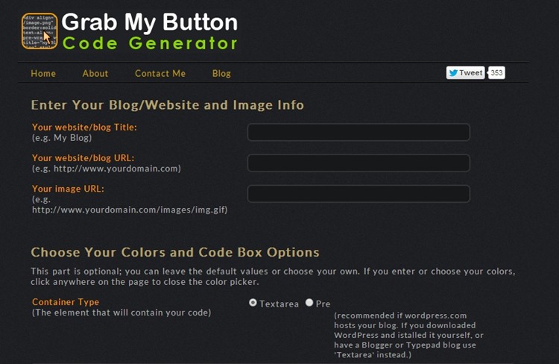Click the Grab My Button title text
This screenshot has height=364, width=559.
click(x=150, y=22)
